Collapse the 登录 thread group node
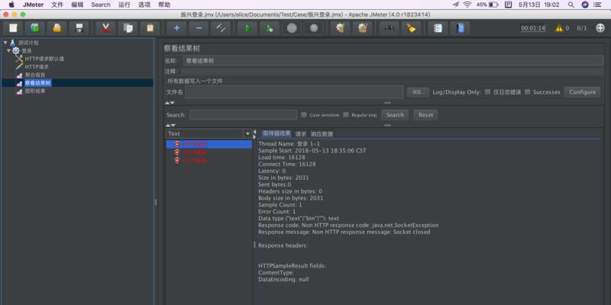The width and height of the screenshot is (611, 305). [8, 50]
